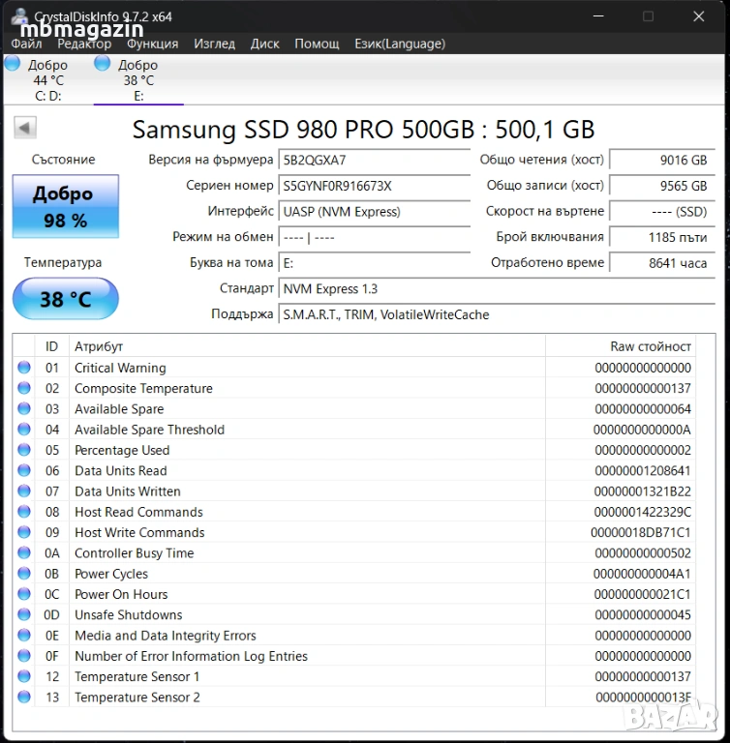Image resolution: width=730 pixels, height=743 pixels.
Task: Open the Диск menu
Action: (x=264, y=44)
